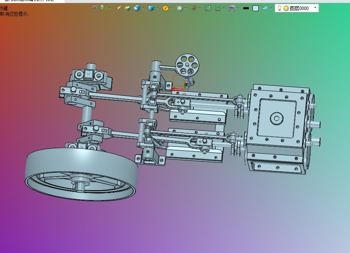
Task: Expand the monitor display dropdown arrow
Action: click(238, 8)
